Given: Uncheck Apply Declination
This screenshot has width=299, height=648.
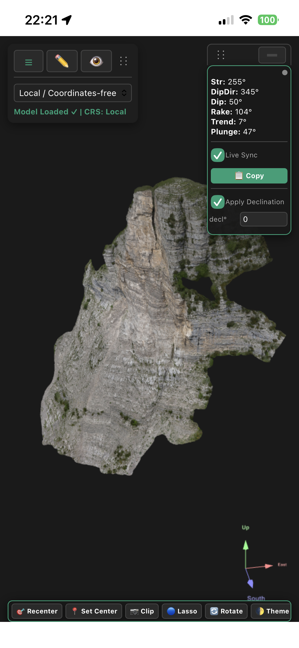Looking at the screenshot, I should pos(218,202).
